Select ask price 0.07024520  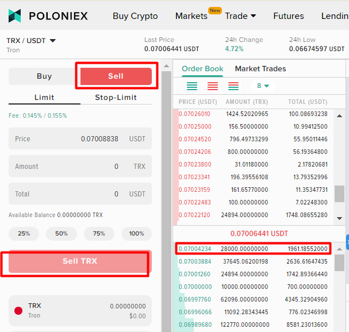(x=195, y=139)
